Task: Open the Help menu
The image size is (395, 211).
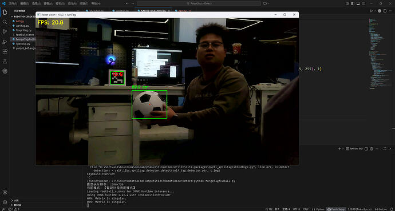Action: tap(96, 3)
